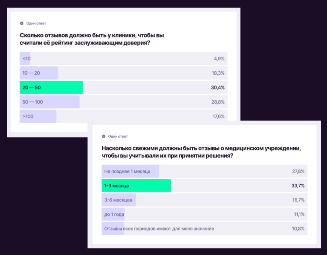Click the 4,9% result value
Viewport: 327px width, 255px height.
pos(219,58)
